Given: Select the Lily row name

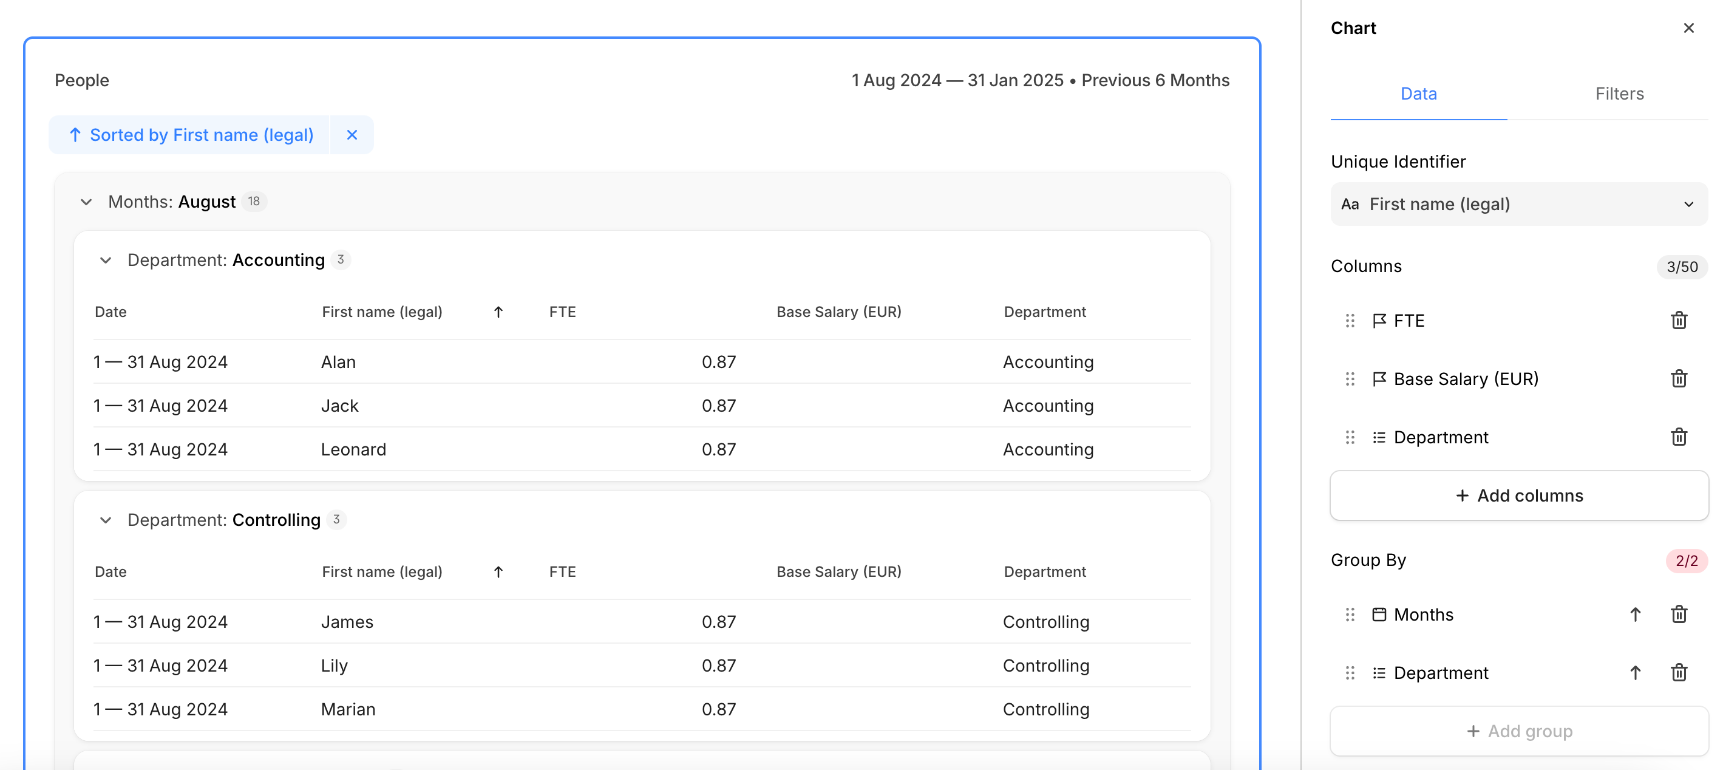Looking at the screenshot, I should click(x=335, y=666).
